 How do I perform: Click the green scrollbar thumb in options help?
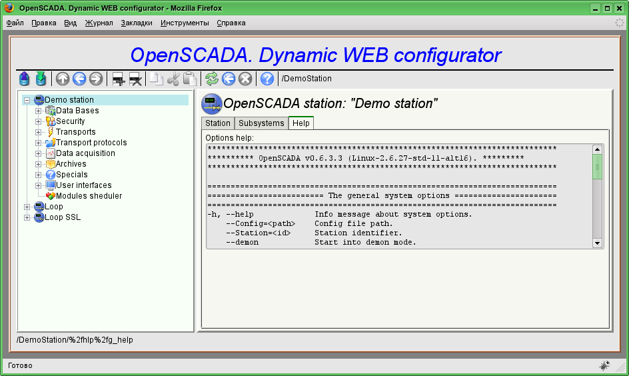pyautogui.click(x=597, y=167)
